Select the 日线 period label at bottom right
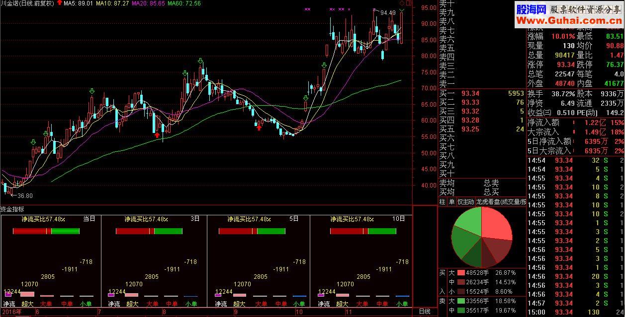Image resolution: width=625 pixels, height=317 pixels. [424, 312]
